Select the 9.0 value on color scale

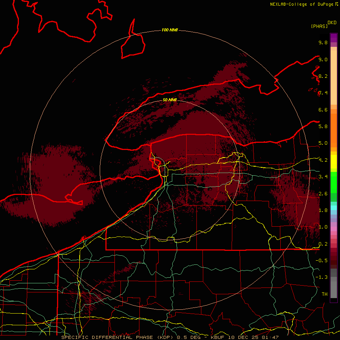(x=323, y=59)
